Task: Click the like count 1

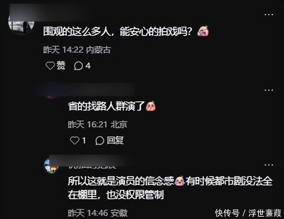Action: [84, 140]
